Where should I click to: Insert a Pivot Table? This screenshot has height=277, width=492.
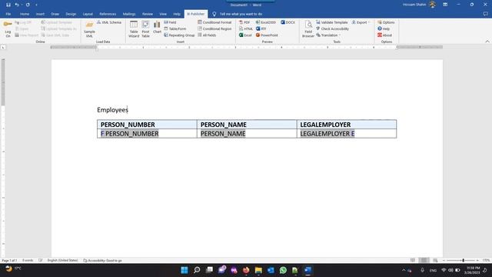145,29
